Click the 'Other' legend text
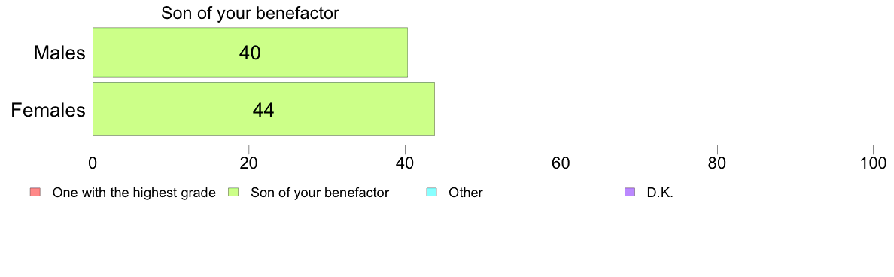This screenshot has width=894, height=277. [x=466, y=193]
